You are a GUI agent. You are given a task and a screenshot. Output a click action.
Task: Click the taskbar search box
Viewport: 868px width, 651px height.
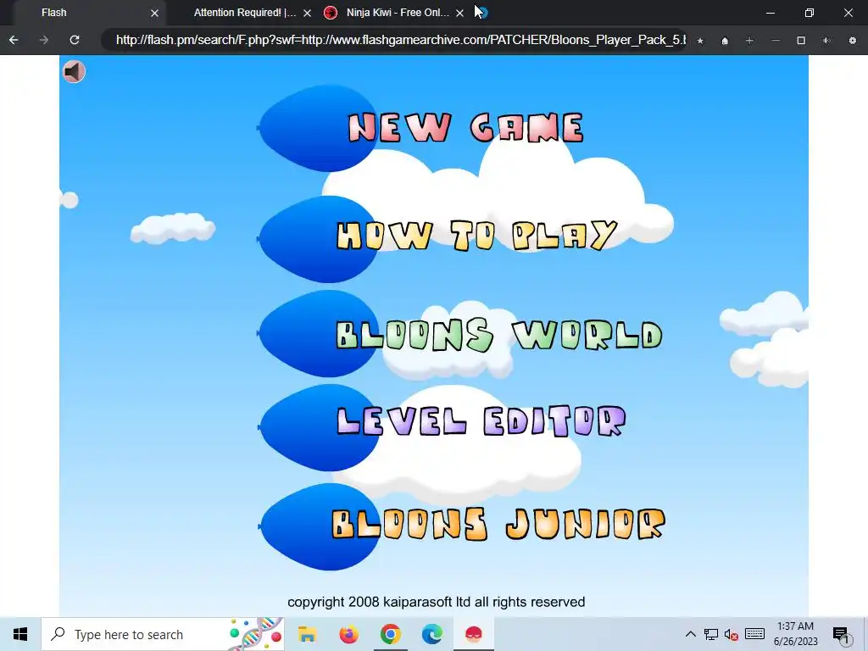pos(162,634)
